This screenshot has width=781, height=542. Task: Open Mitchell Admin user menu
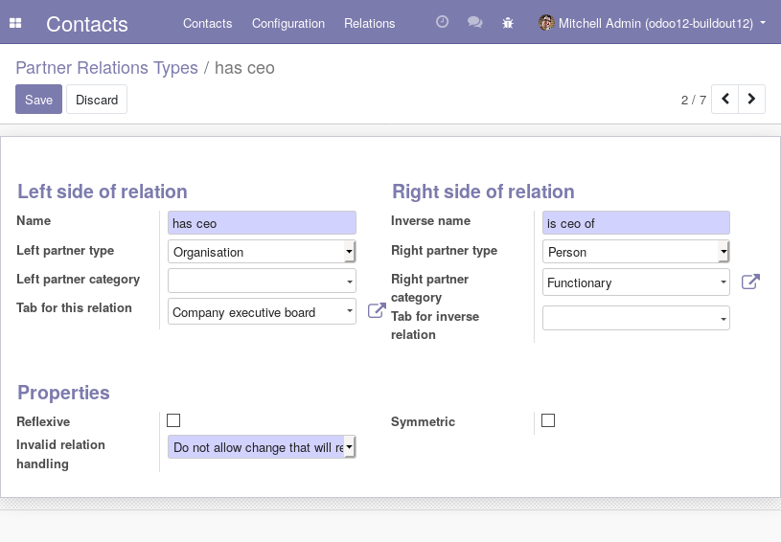(x=653, y=23)
